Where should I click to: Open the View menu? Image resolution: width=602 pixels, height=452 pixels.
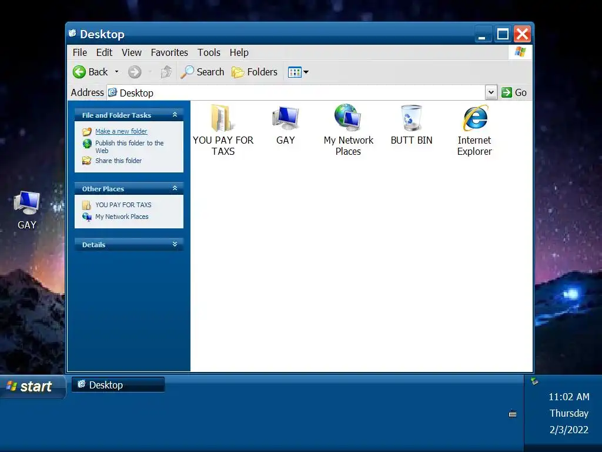pyautogui.click(x=132, y=52)
